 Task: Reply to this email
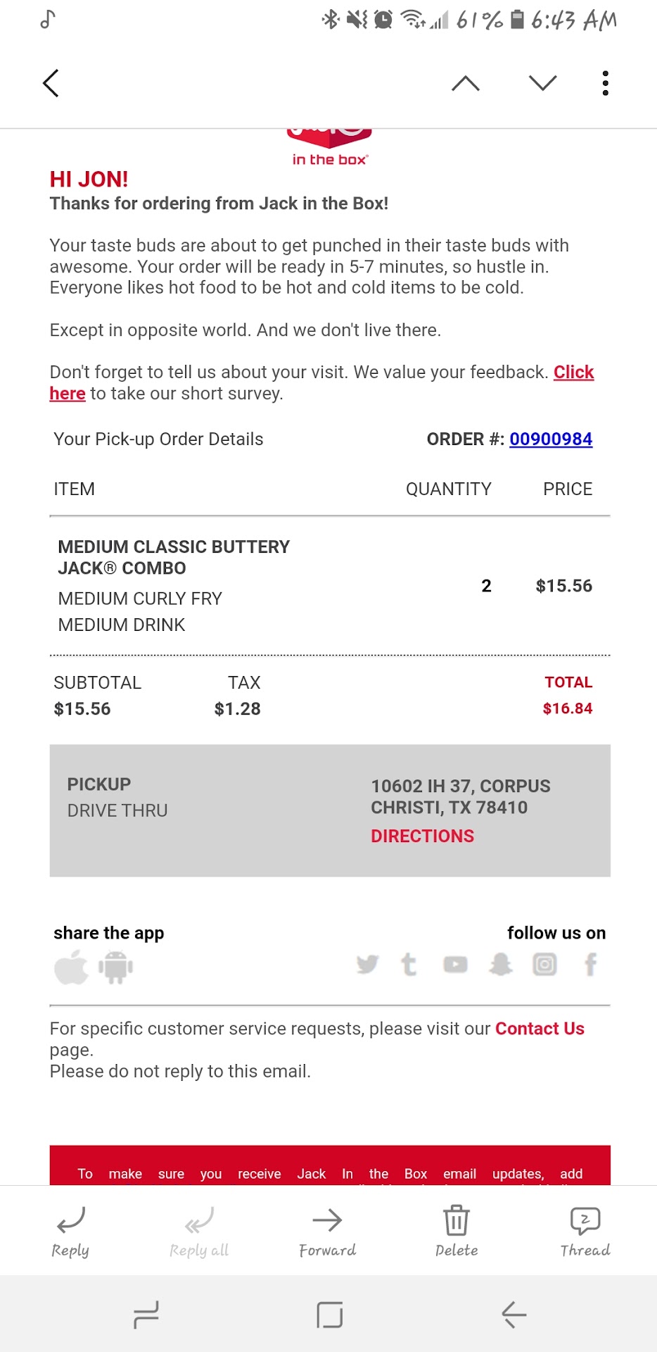pos(70,1231)
